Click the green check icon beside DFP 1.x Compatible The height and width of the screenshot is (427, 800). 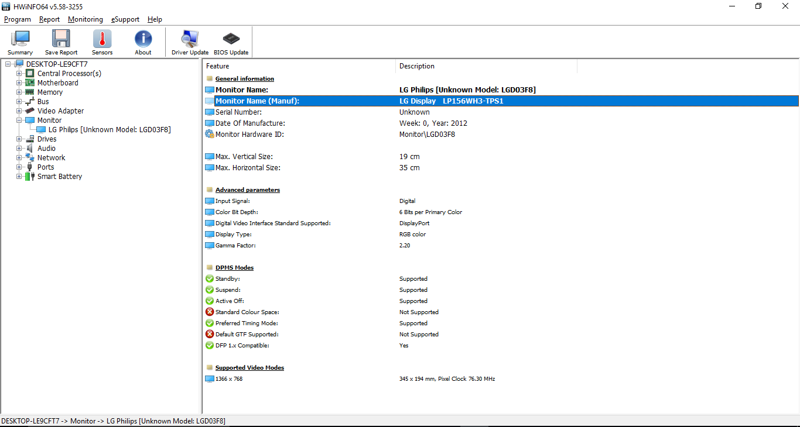pos(210,345)
